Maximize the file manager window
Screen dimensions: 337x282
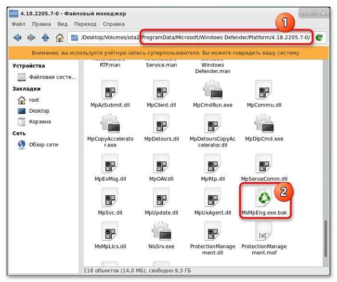coord(314,13)
